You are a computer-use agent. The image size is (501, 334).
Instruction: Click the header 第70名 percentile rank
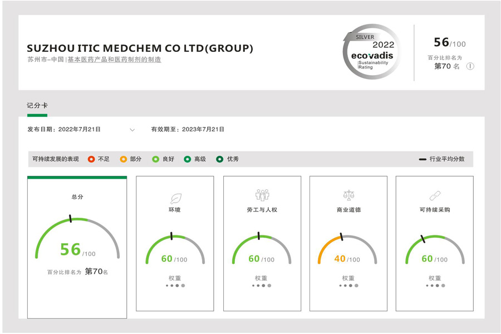pos(446,66)
